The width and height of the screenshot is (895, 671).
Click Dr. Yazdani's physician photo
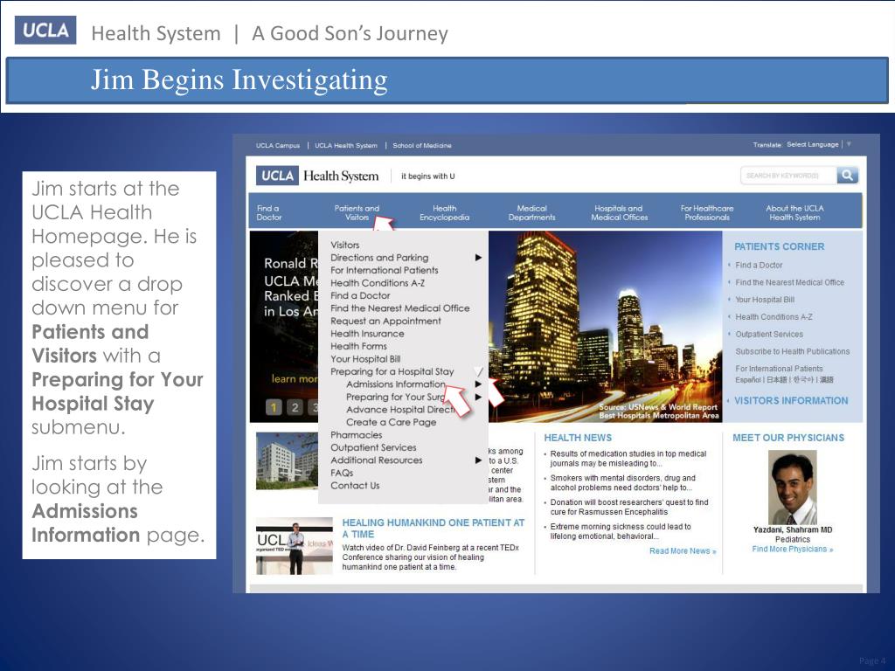click(x=792, y=488)
